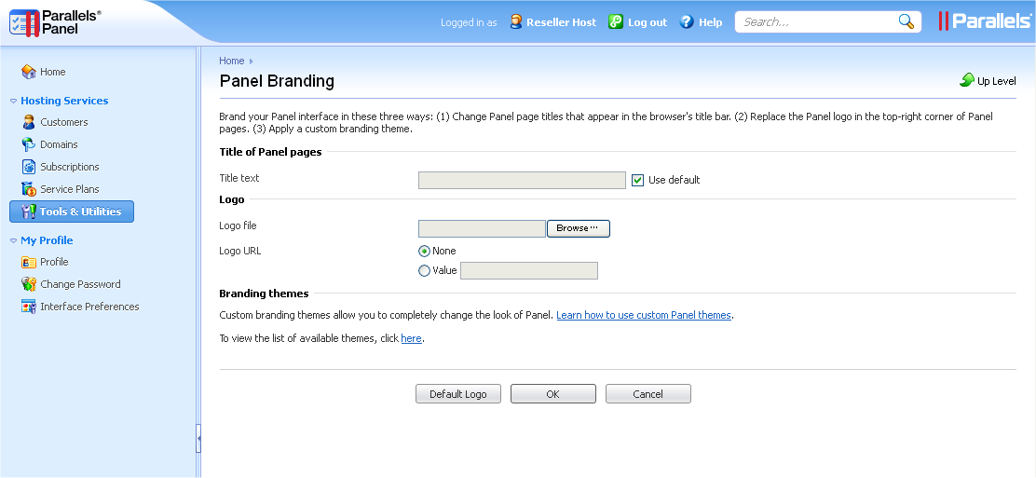Click the Logo file path field

[x=482, y=229]
